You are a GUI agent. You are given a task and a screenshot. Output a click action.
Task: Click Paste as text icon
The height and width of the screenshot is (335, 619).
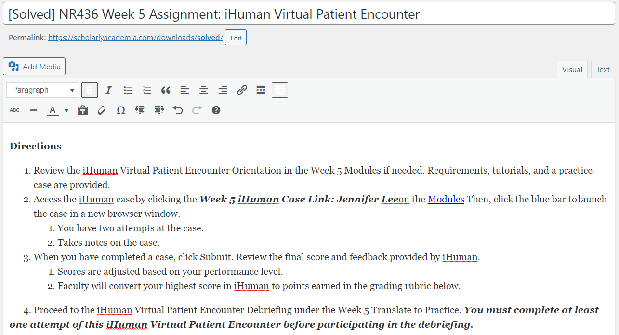(x=83, y=110)
